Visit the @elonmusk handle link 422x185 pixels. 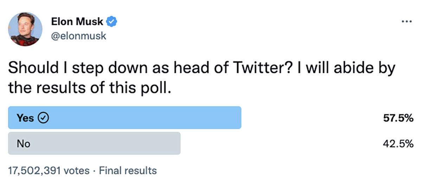78,36
